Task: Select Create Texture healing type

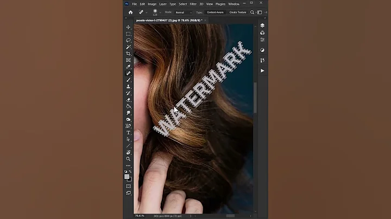Action: pyautogui.click(x=238, y=12)
